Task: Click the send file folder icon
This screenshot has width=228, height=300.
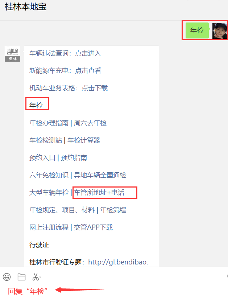Action: [21, 277]
